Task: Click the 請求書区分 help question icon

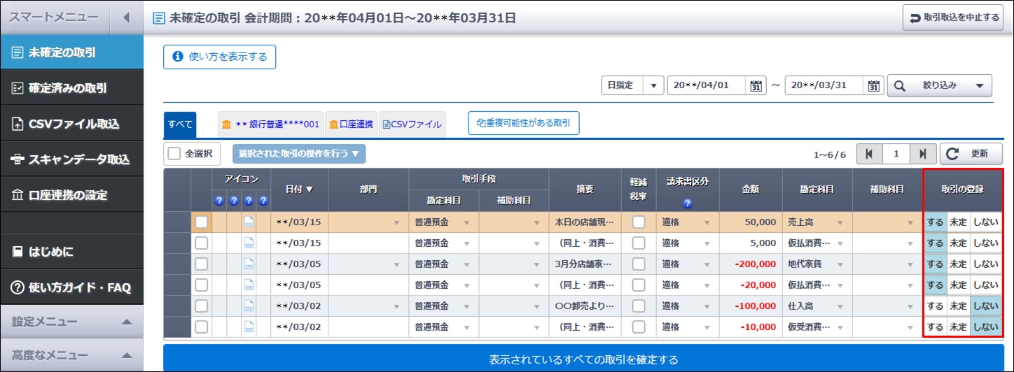Action: [687, 203]
